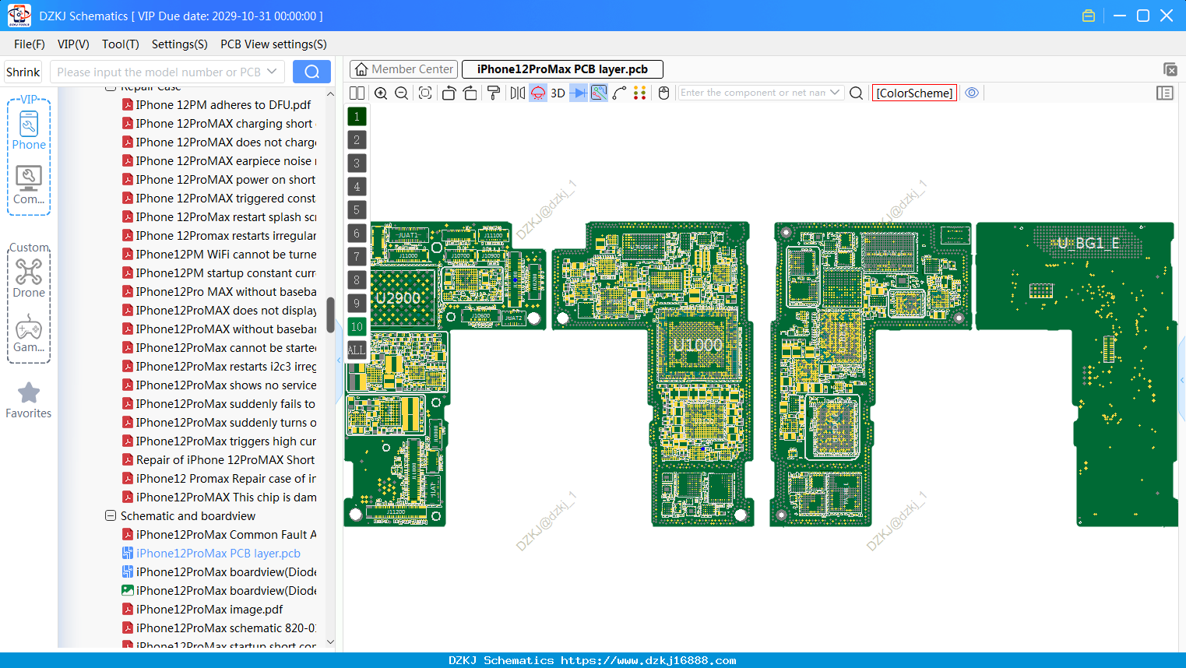Screen dimensions: 1186x668
Task: Select the U2900 chip on the board
Action: pos(399,298)
